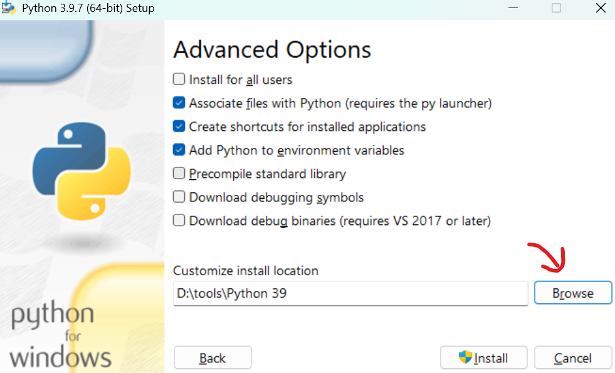Viewport: 615px width, 373px height.
Task: Select the install location text field
Action: [350, 292]
